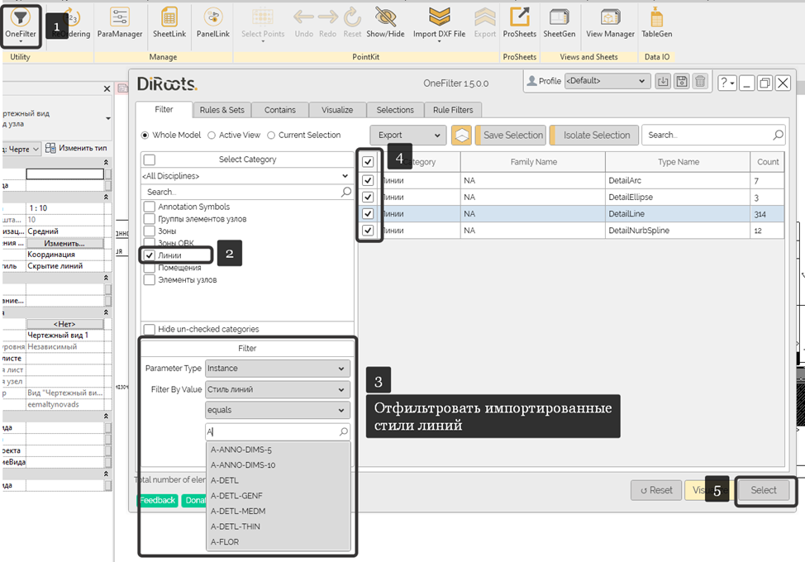Click the Type Name column header
The width and height of the screenshot is (805, 562).
678,162
